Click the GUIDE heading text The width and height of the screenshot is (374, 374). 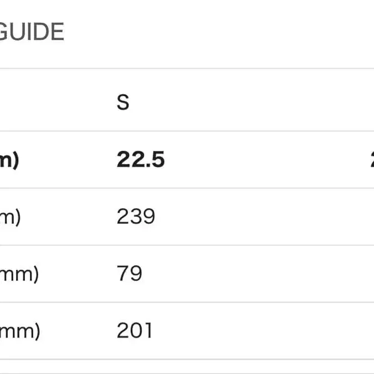click(32, 33)
